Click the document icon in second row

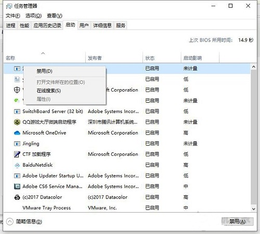17,79
